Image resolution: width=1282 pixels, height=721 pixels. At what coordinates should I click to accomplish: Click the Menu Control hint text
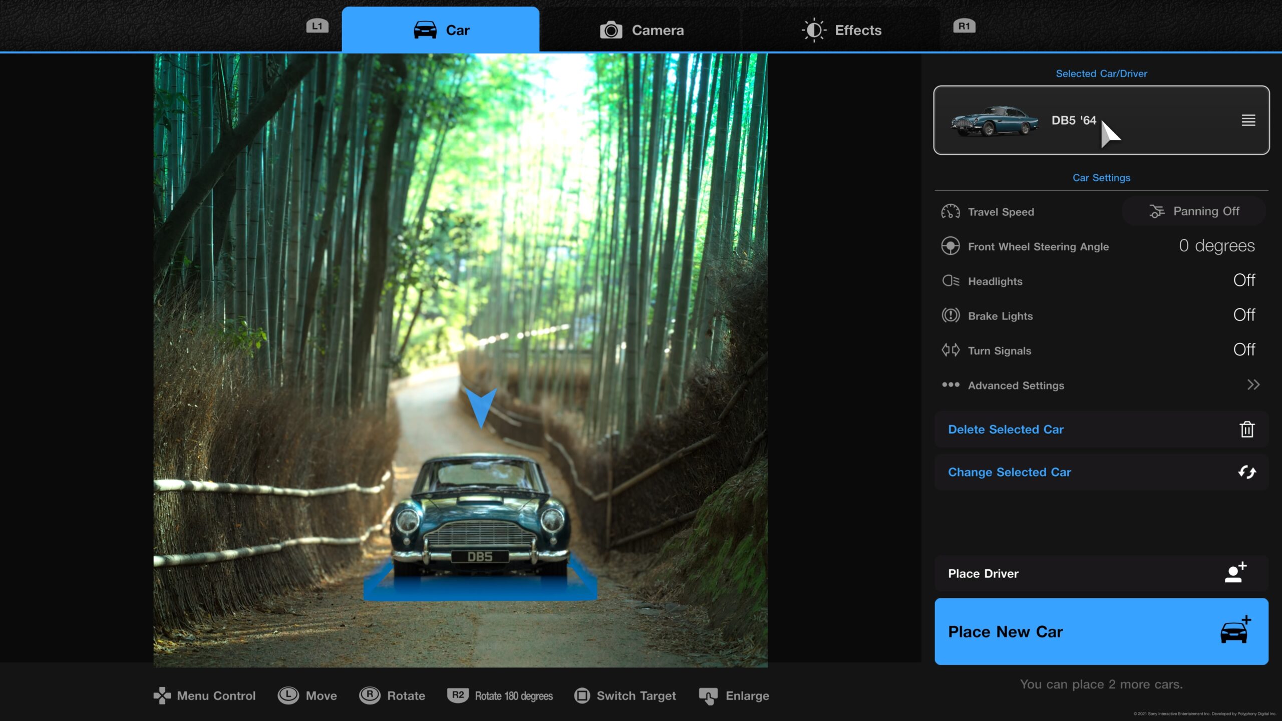[x=216, y=695]
